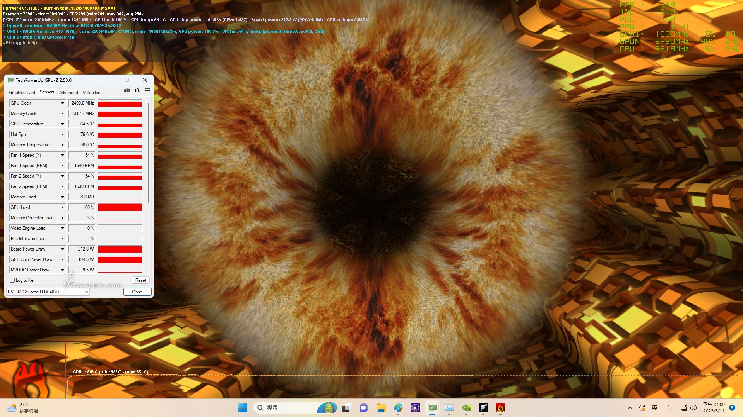Switch to the Graphics Card tab

tap(22, 93)
